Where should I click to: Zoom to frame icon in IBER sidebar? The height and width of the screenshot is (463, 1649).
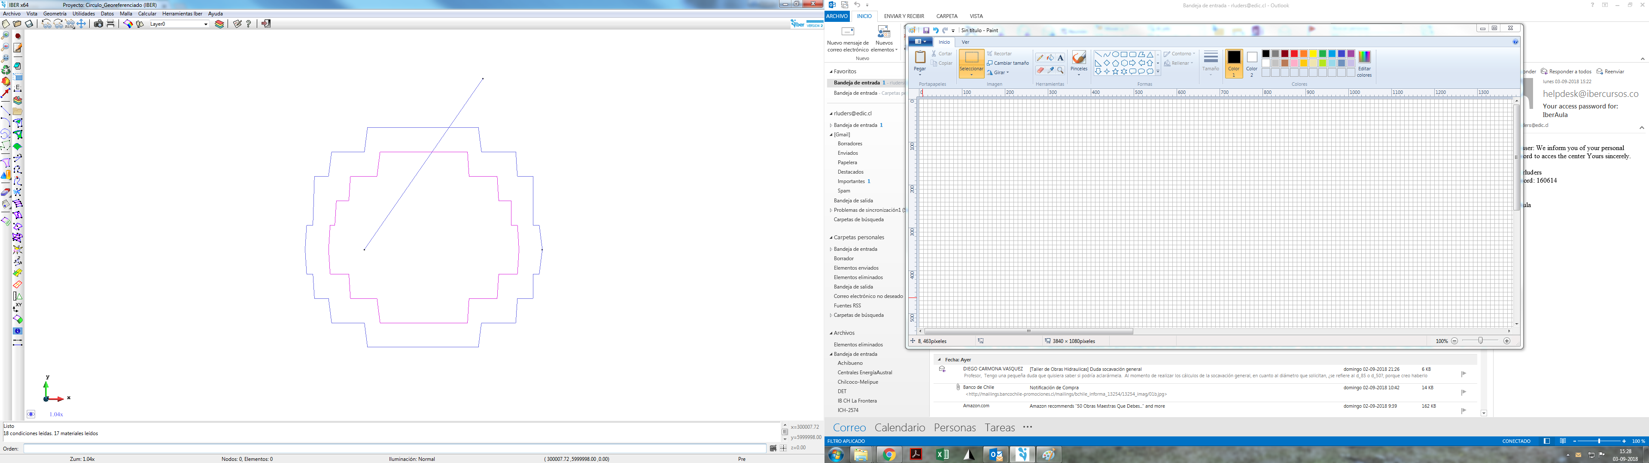(x=5, y=58)
